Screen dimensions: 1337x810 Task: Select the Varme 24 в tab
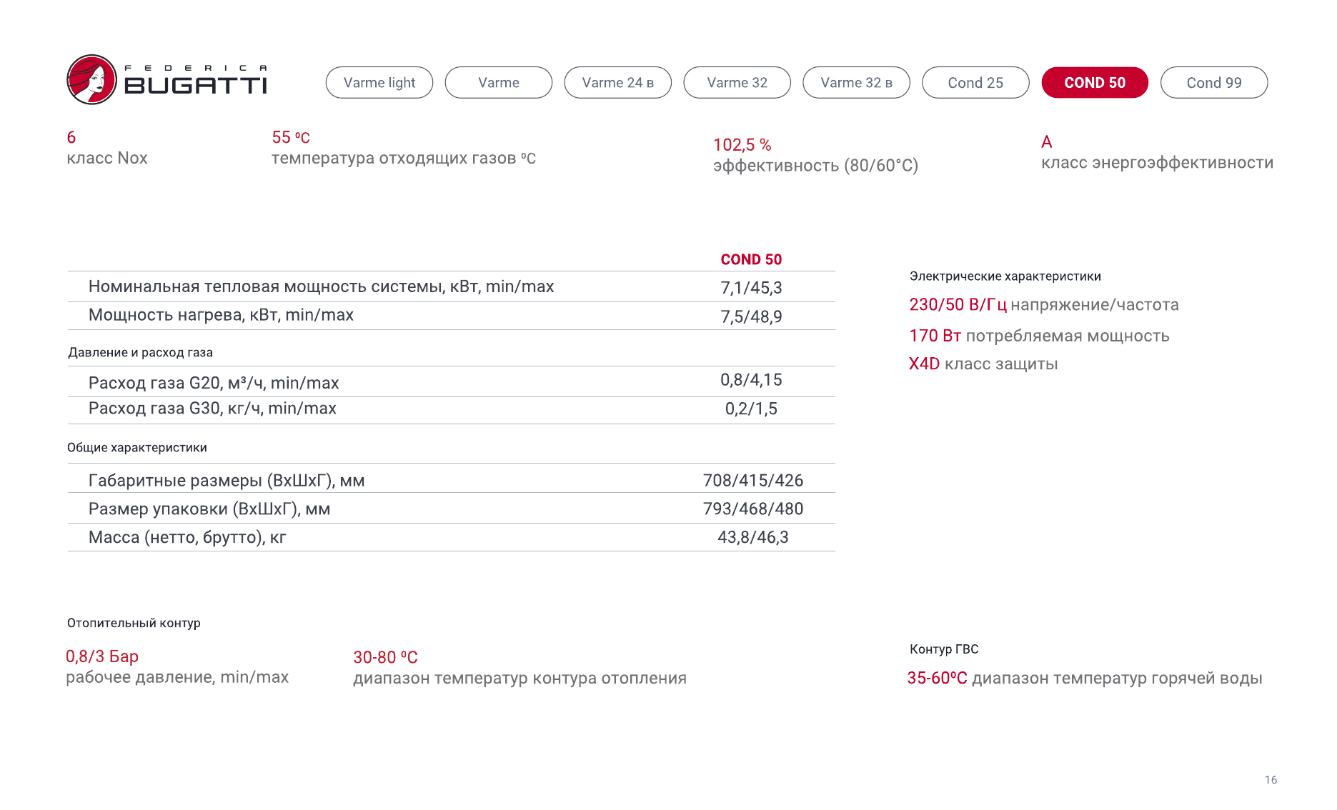pyautogui.click(x=617, y=83)
